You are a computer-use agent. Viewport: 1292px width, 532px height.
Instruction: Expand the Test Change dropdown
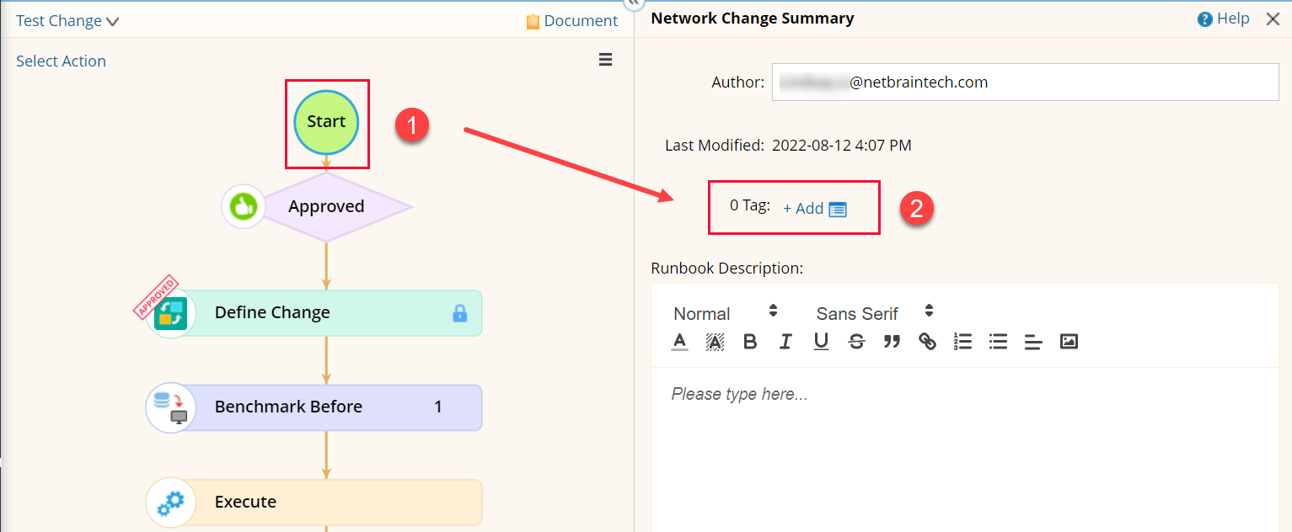[67, 21]
